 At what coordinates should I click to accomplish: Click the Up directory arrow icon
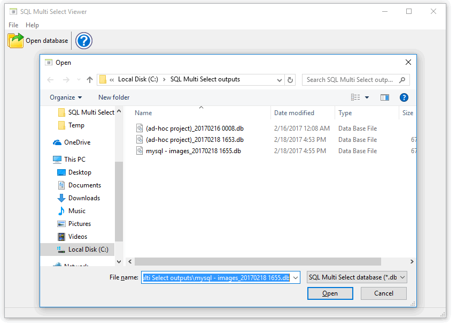click(x=90, y=80)
